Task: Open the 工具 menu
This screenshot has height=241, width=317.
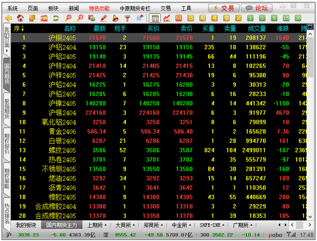Action: click(186, 8)
